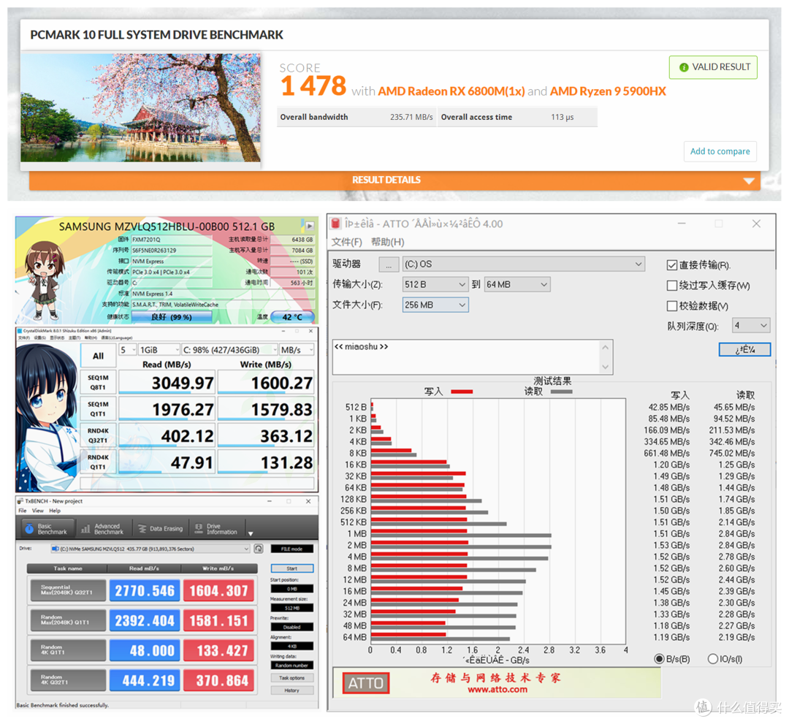Click Task options button in TxBENCH
The image size is (789, 724).
(291, 678)
